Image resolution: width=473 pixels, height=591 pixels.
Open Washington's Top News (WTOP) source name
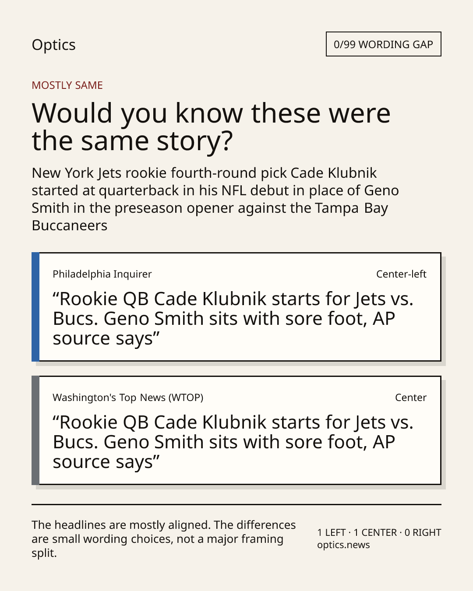tap(128, 398)
